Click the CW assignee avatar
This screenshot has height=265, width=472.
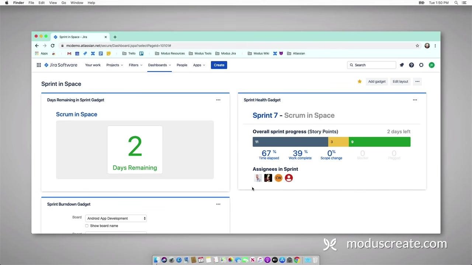pos(278,178)
